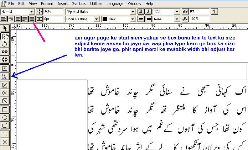Toggle Italic formatting
Screen dimensions: 248x150
148,12
